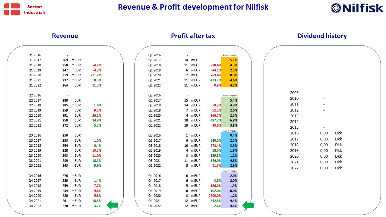The width and height of the screenshot is (386, 217).
Task: Select Q3 2017 profit change 680,0%
Action: click(x=216, y=140)
